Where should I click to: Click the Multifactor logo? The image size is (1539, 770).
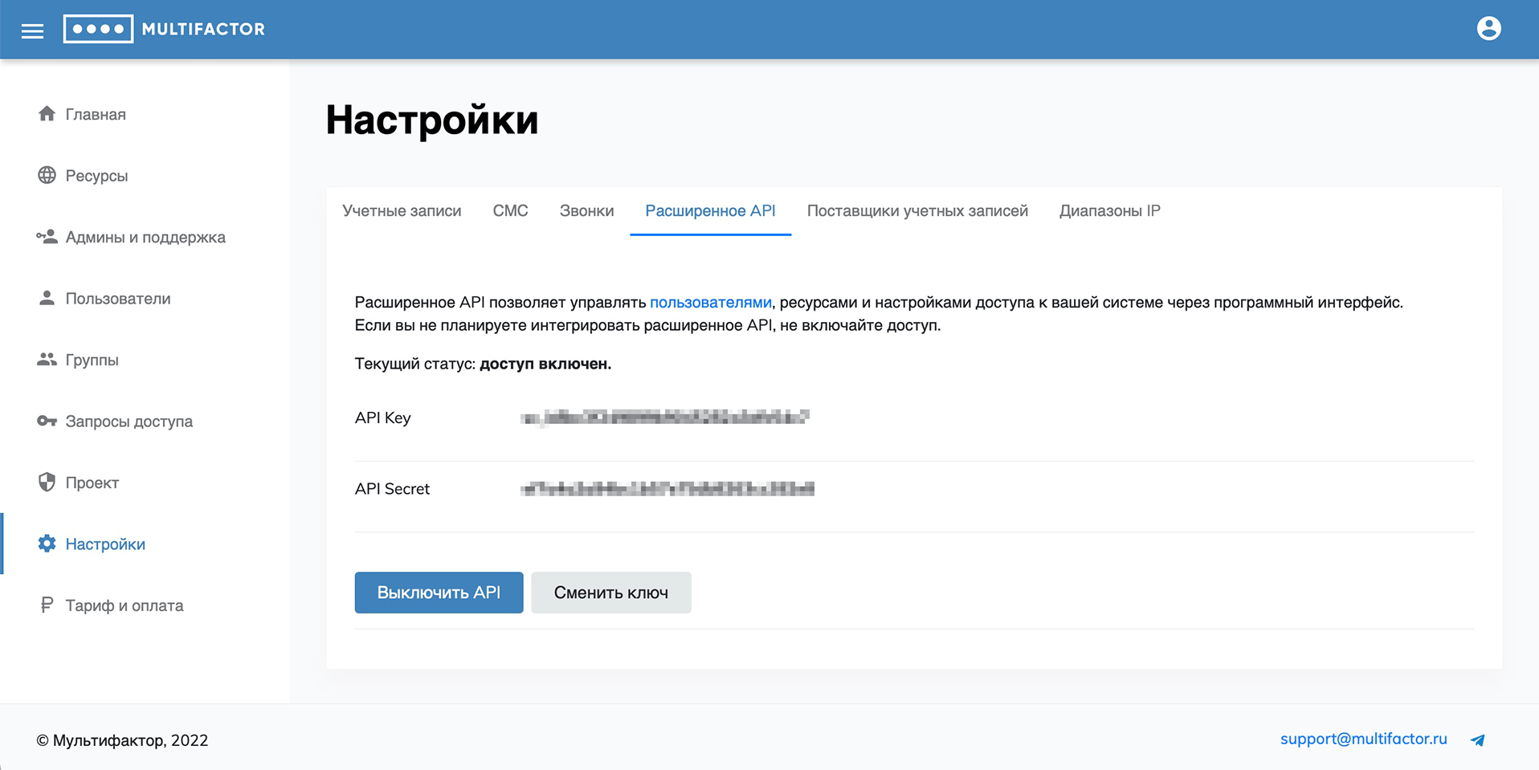(x=165, y=29)
